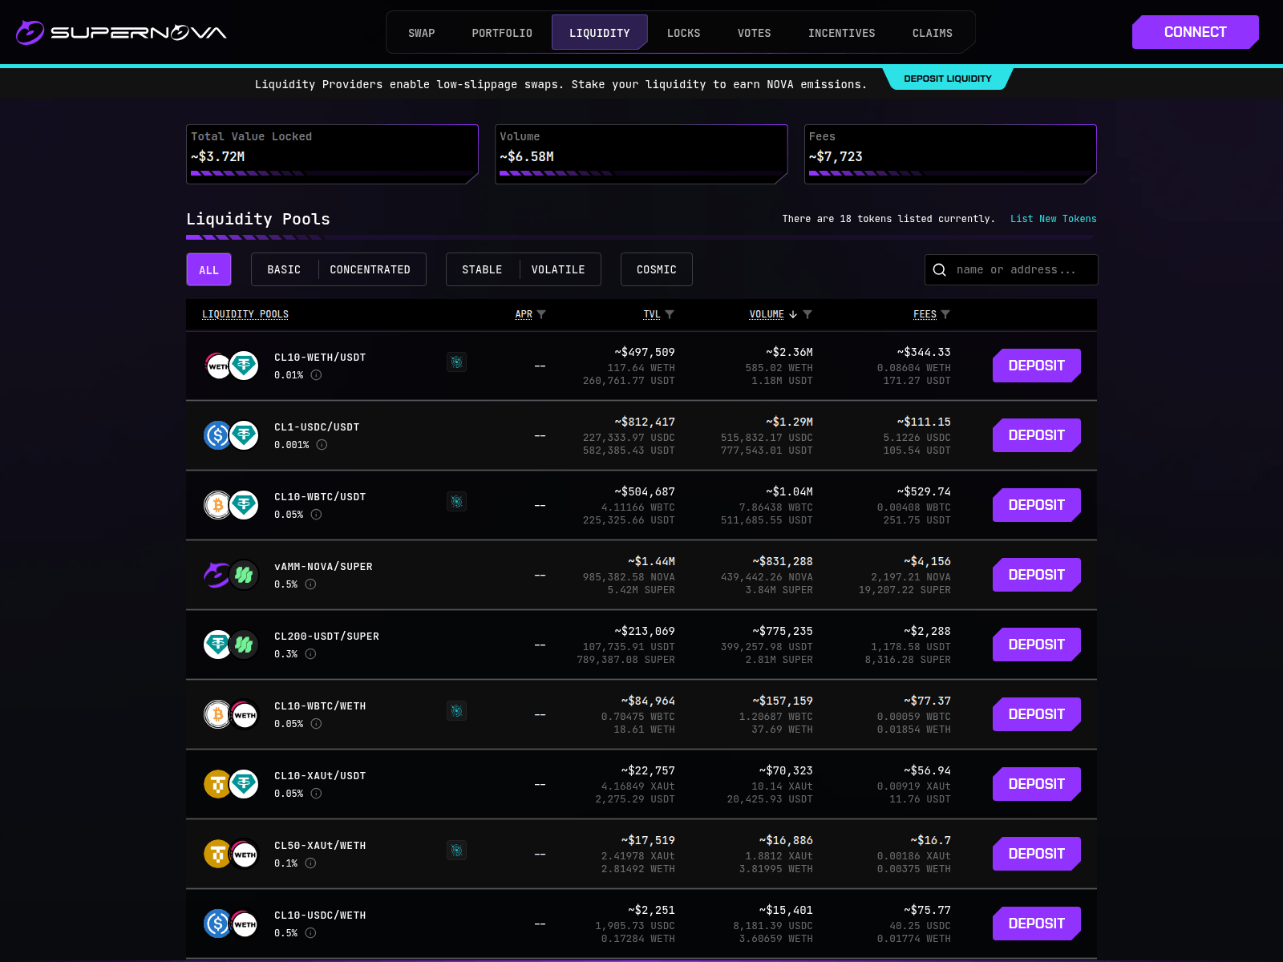Sort by FEES column header
Image resolution: width=1283 pixels, height=962 pixels.
[925, 314]
